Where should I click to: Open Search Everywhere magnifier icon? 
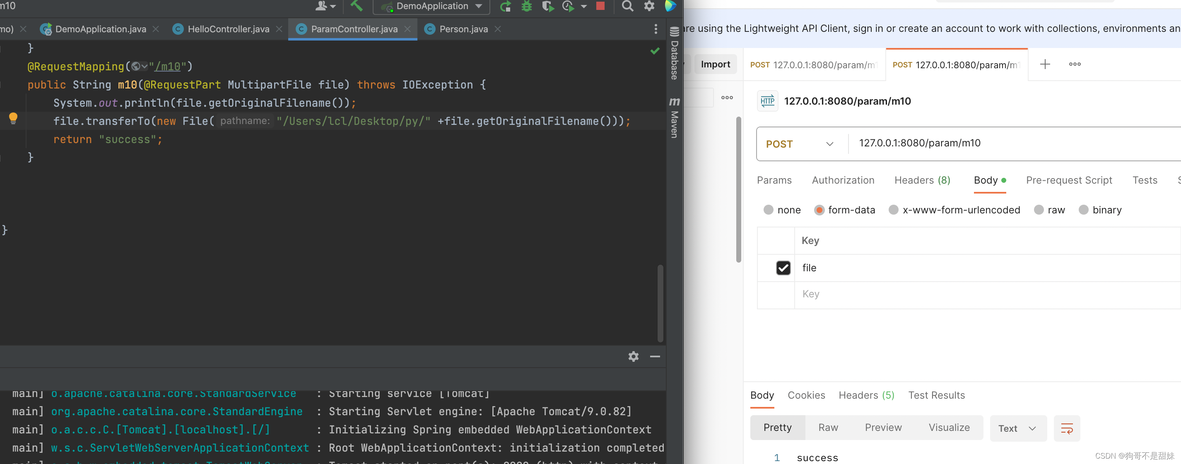(x=627, y=6)
